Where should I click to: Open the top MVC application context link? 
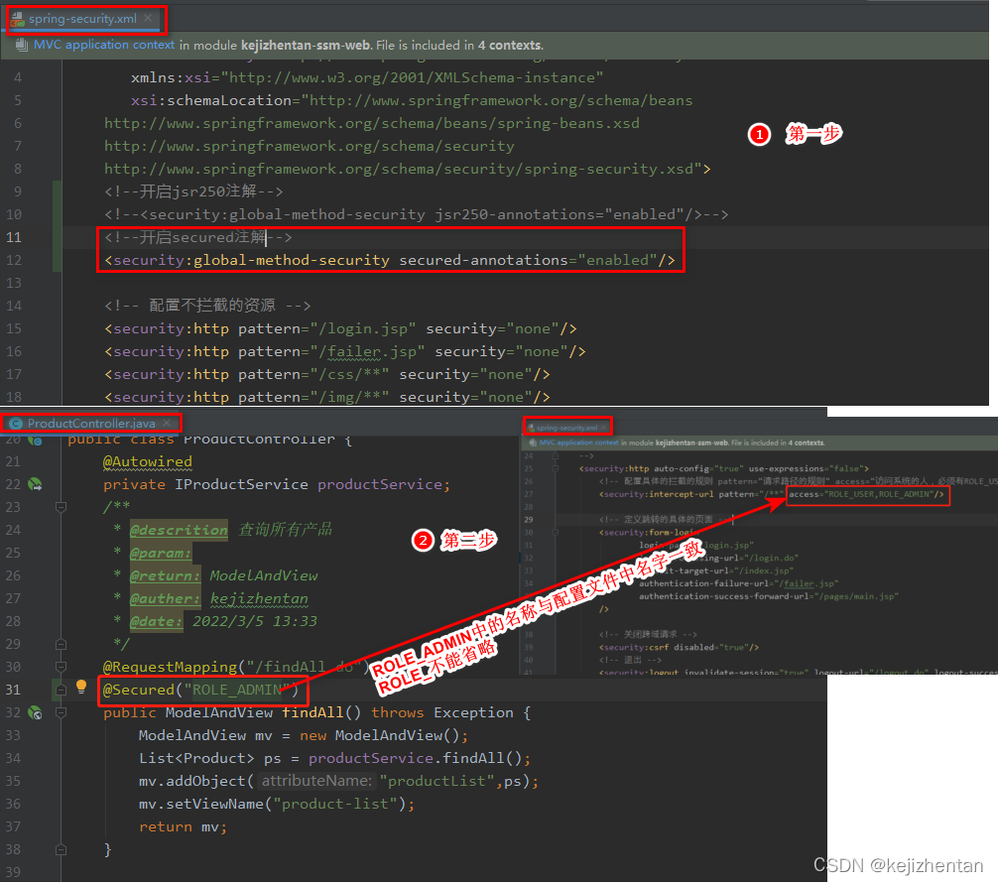click(x=104, y=45)
